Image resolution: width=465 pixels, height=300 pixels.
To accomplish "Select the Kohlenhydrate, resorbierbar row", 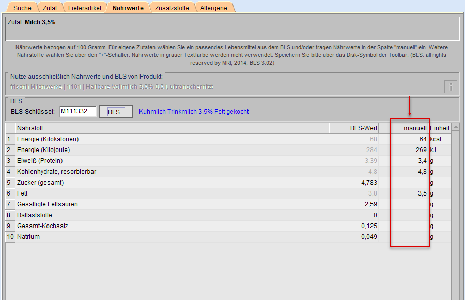I will (x=228, y=172).
